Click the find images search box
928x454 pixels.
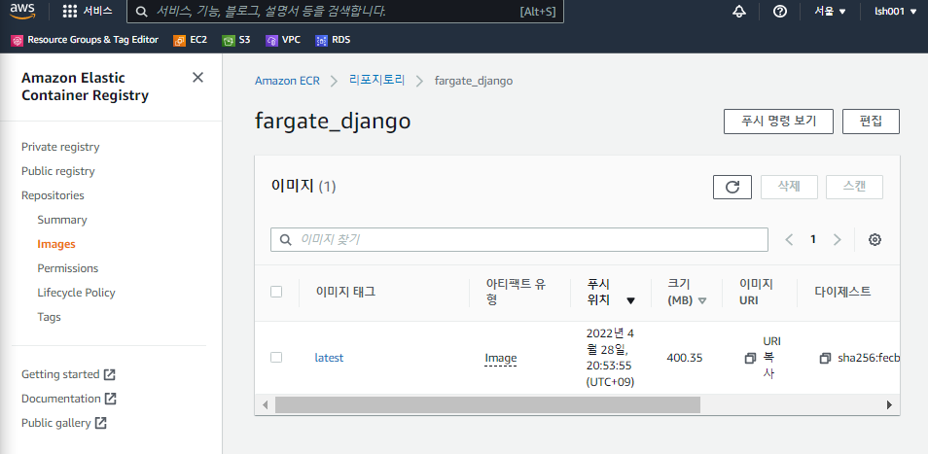(x=519, y=239)
